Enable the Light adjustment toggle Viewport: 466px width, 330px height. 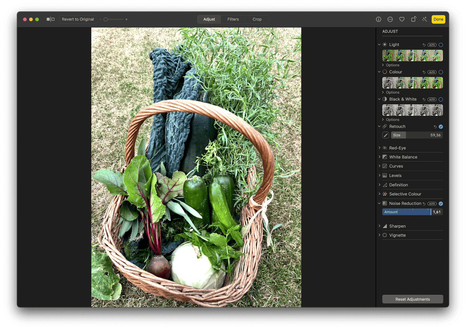click(441, 44)
